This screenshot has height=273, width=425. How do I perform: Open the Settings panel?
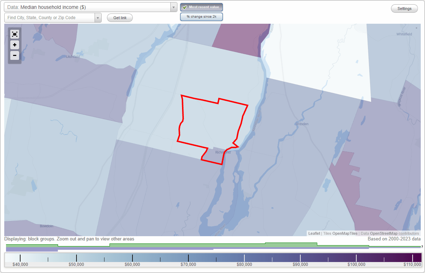404,8
